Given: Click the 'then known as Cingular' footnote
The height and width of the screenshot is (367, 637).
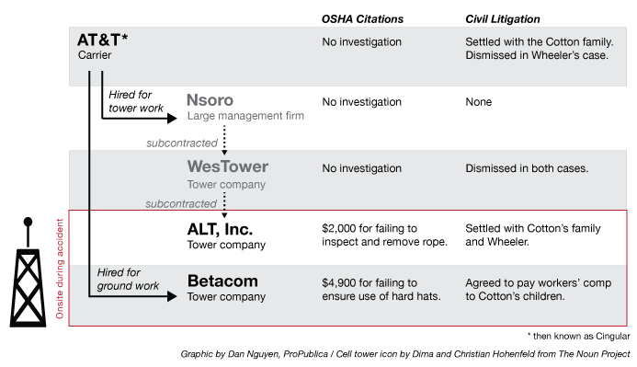Looking at the screenshot, I should click(579, 336).
